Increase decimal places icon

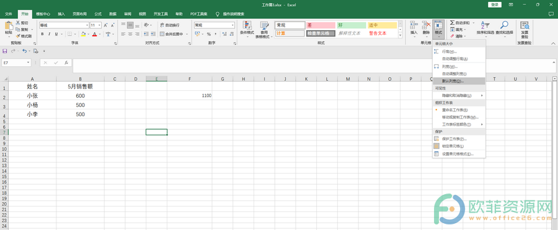click(x=224, y=34)
